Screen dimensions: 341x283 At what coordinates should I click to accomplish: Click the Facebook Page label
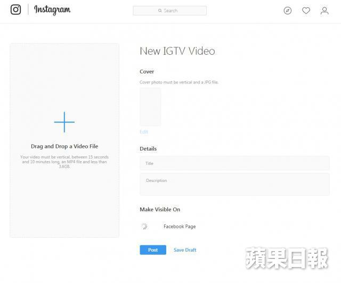point(180,227)
